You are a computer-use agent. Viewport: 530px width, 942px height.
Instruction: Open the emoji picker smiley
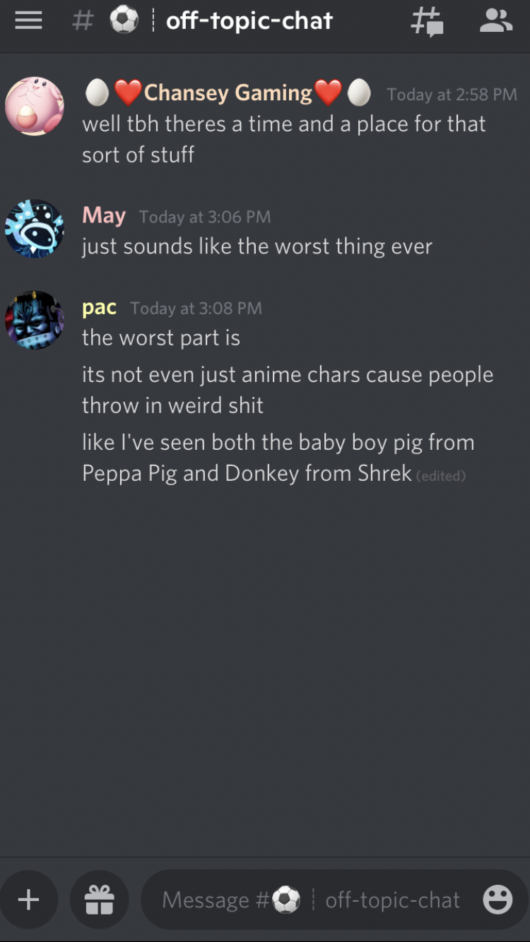click(497, 900)
